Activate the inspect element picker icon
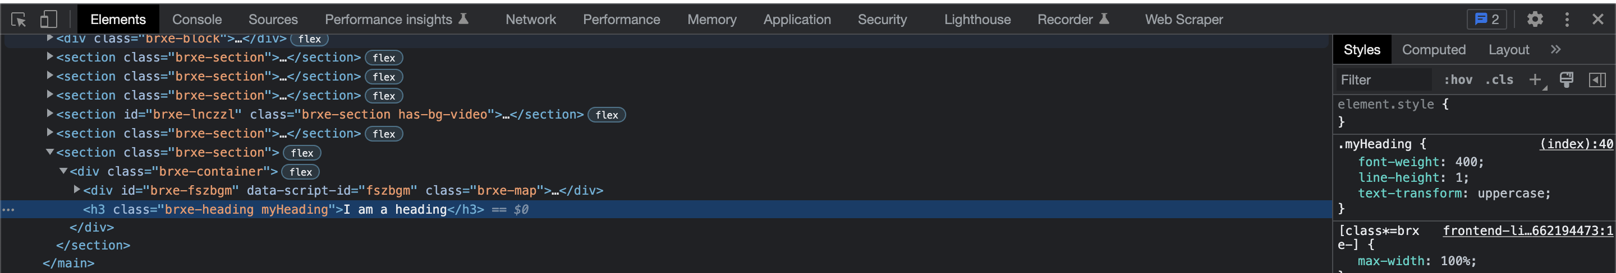1616x273 pixels. click(19, 20)
